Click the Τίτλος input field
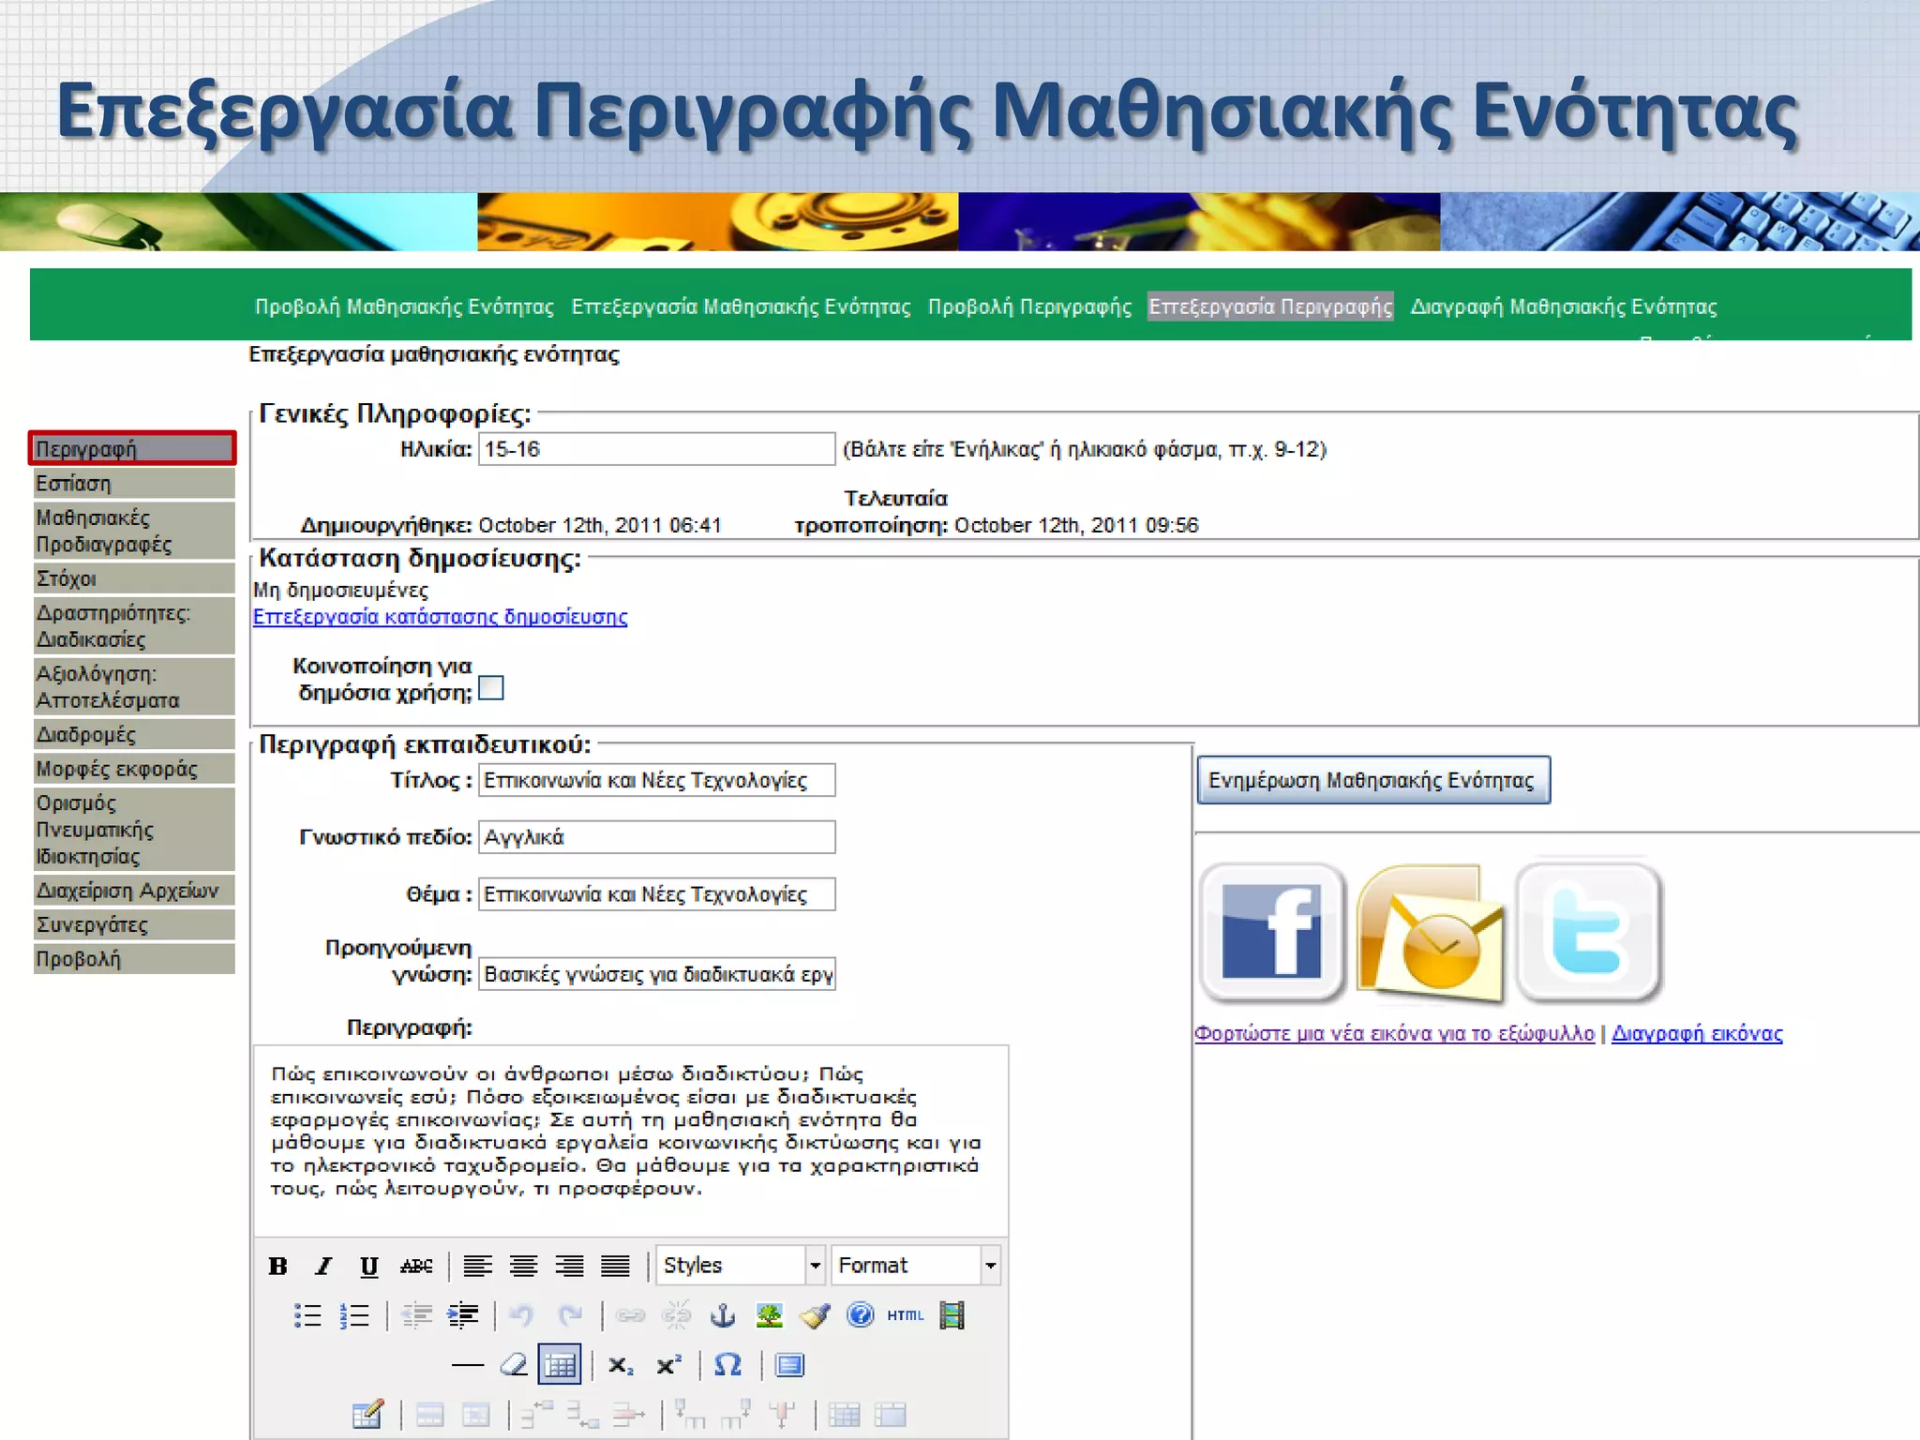Screen dimensions: 1920x1440 coord(656,780)
